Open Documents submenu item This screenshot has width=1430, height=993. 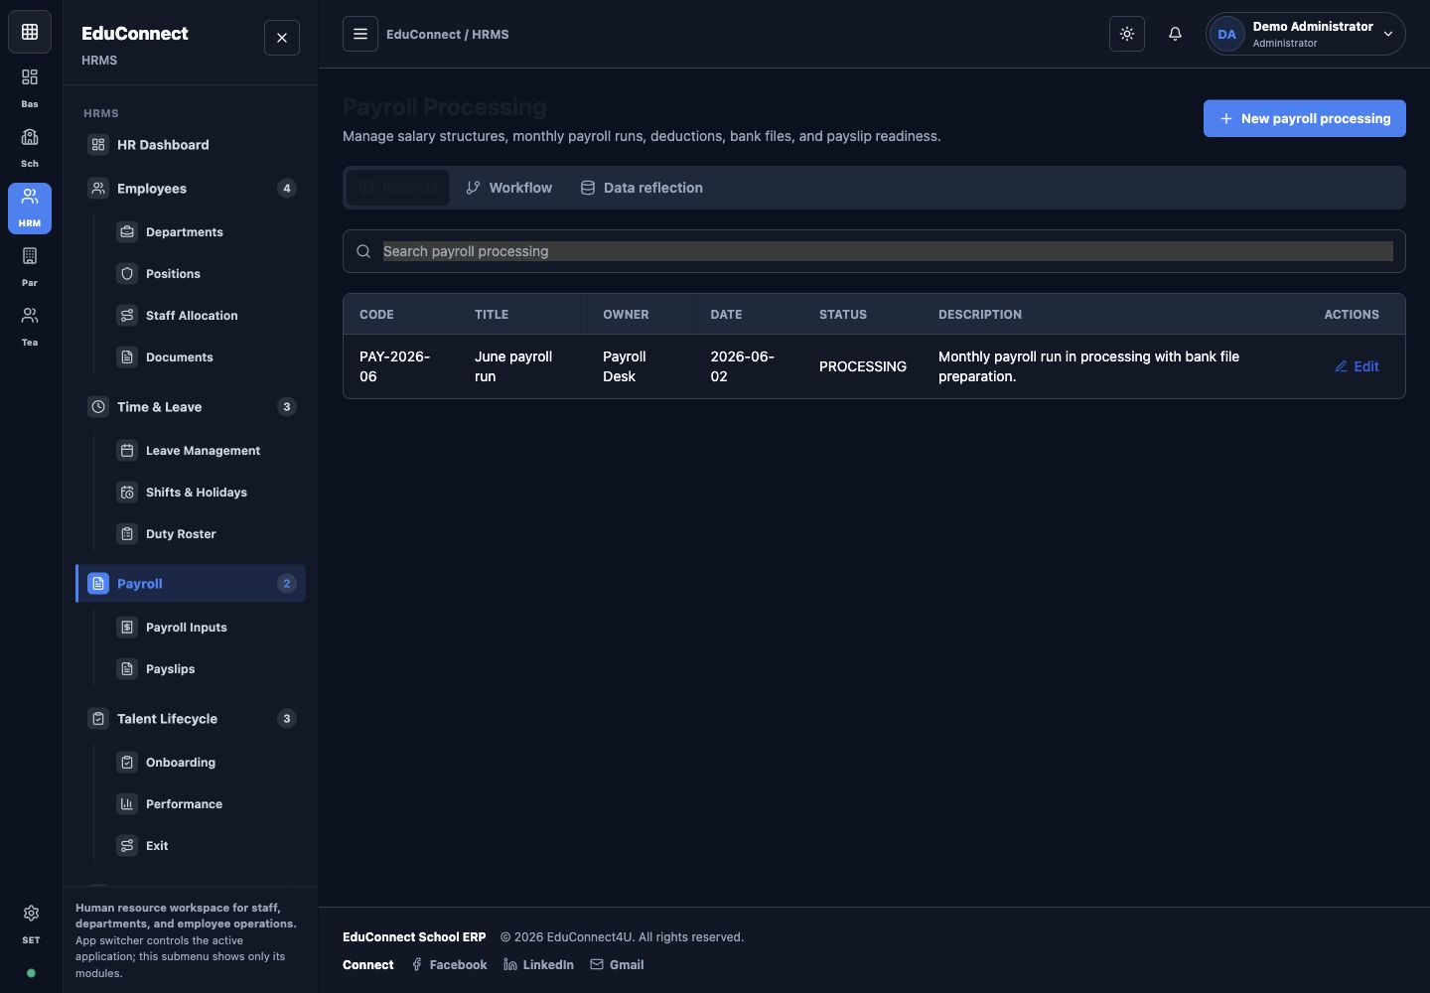click(x=206, y=357)
